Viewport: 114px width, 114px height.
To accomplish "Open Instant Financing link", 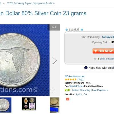I will tap(81, 90).
